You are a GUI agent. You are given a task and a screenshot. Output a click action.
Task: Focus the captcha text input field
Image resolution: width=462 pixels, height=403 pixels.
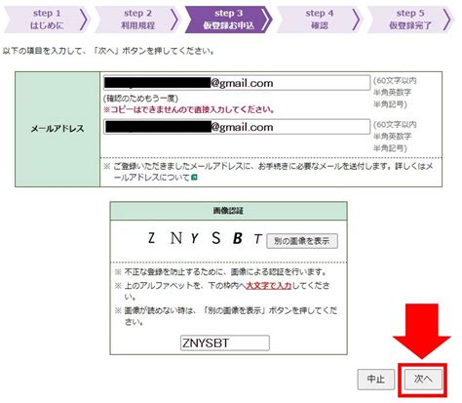point(225,343)
